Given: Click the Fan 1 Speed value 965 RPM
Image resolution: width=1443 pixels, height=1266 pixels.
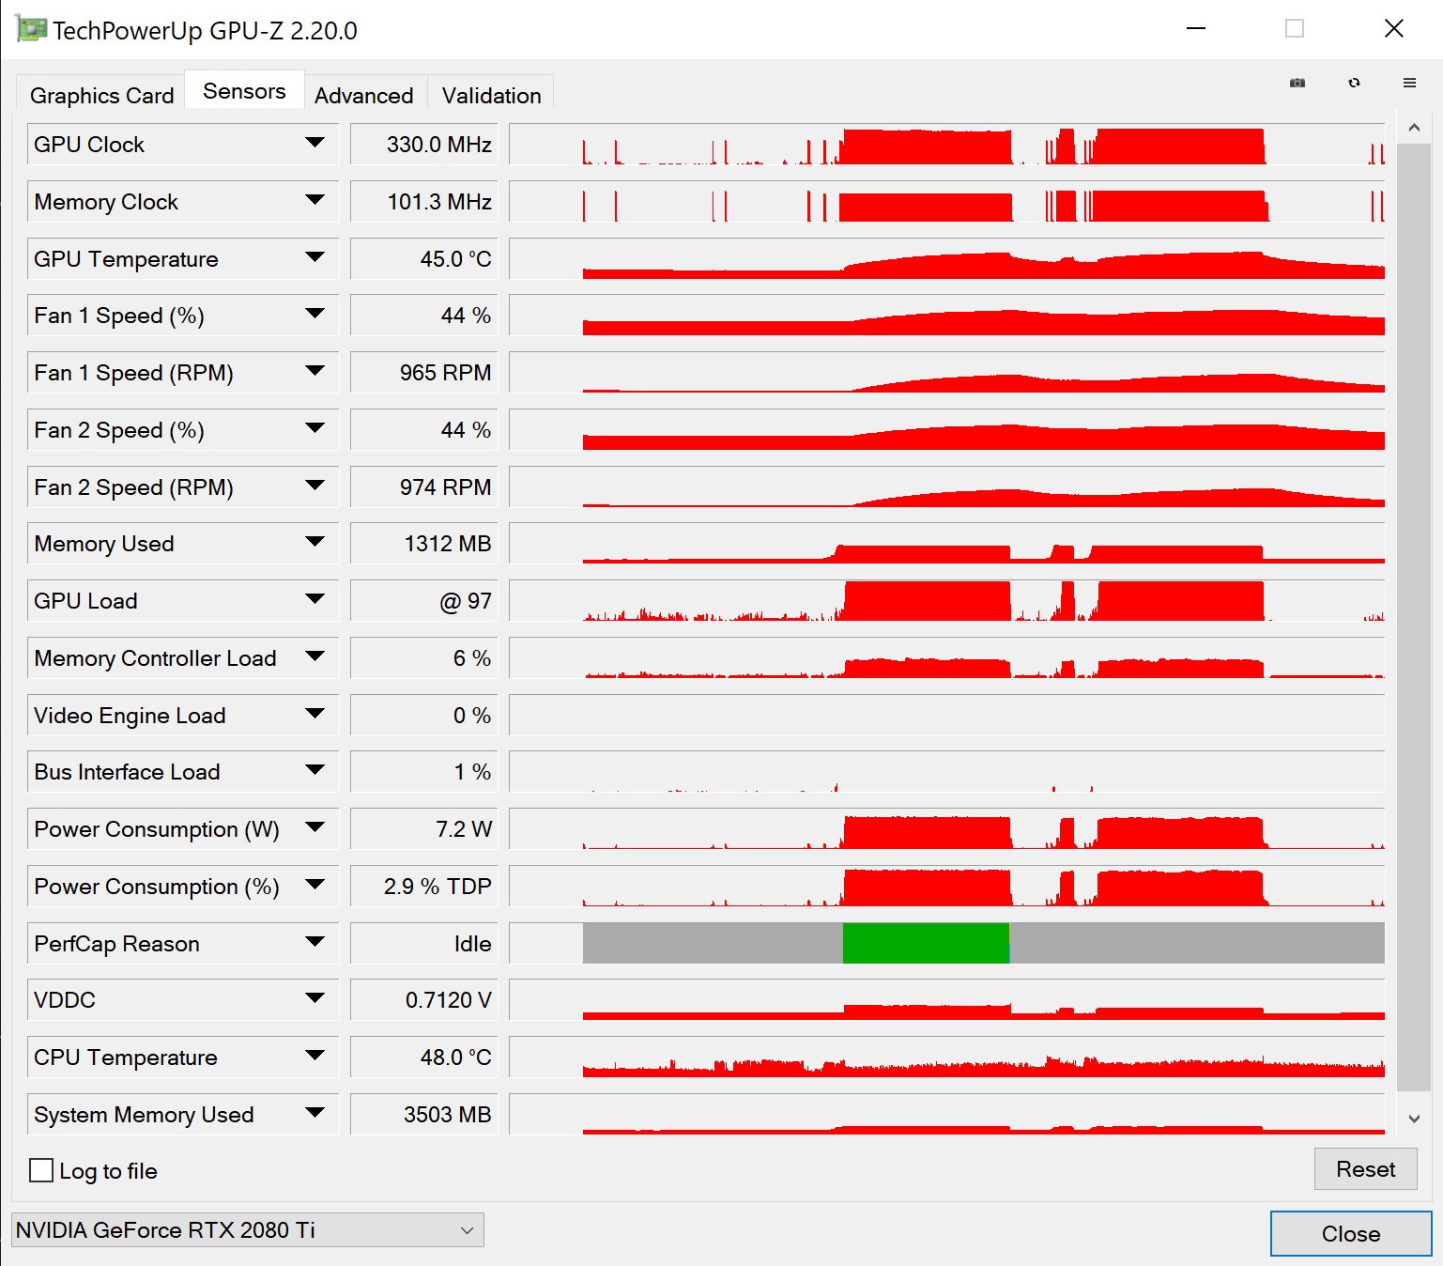Looking at the screenshot, I should (x=424, y=372).
